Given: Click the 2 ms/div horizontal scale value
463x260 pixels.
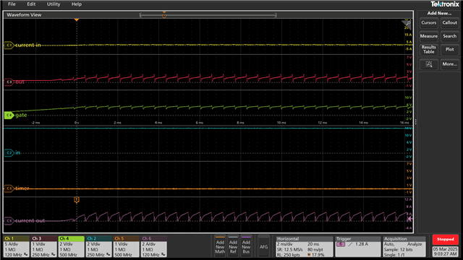Looking at the screenshot, I should tap(284, 244).
